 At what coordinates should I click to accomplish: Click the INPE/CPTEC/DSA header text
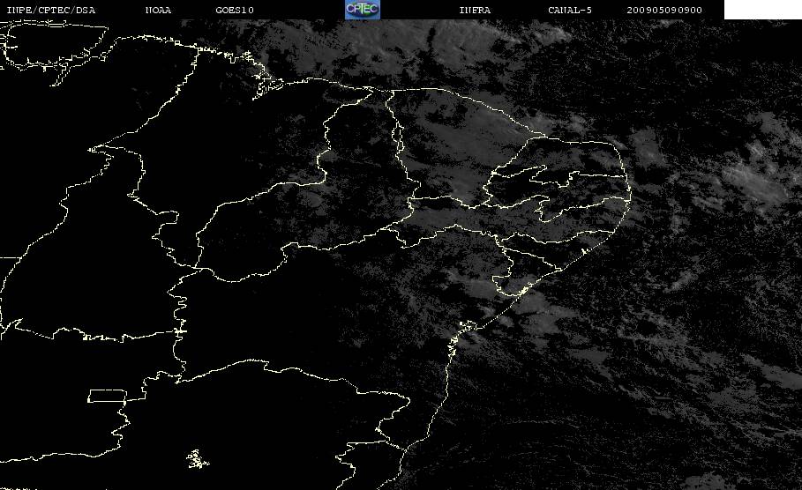pos(51,11)
